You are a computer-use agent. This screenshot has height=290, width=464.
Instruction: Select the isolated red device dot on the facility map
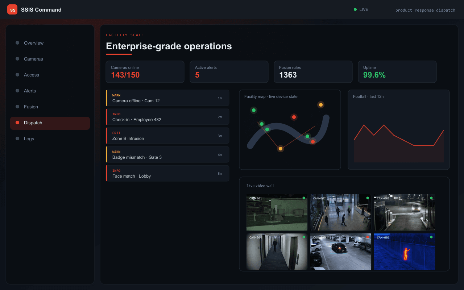coord(294,117)
